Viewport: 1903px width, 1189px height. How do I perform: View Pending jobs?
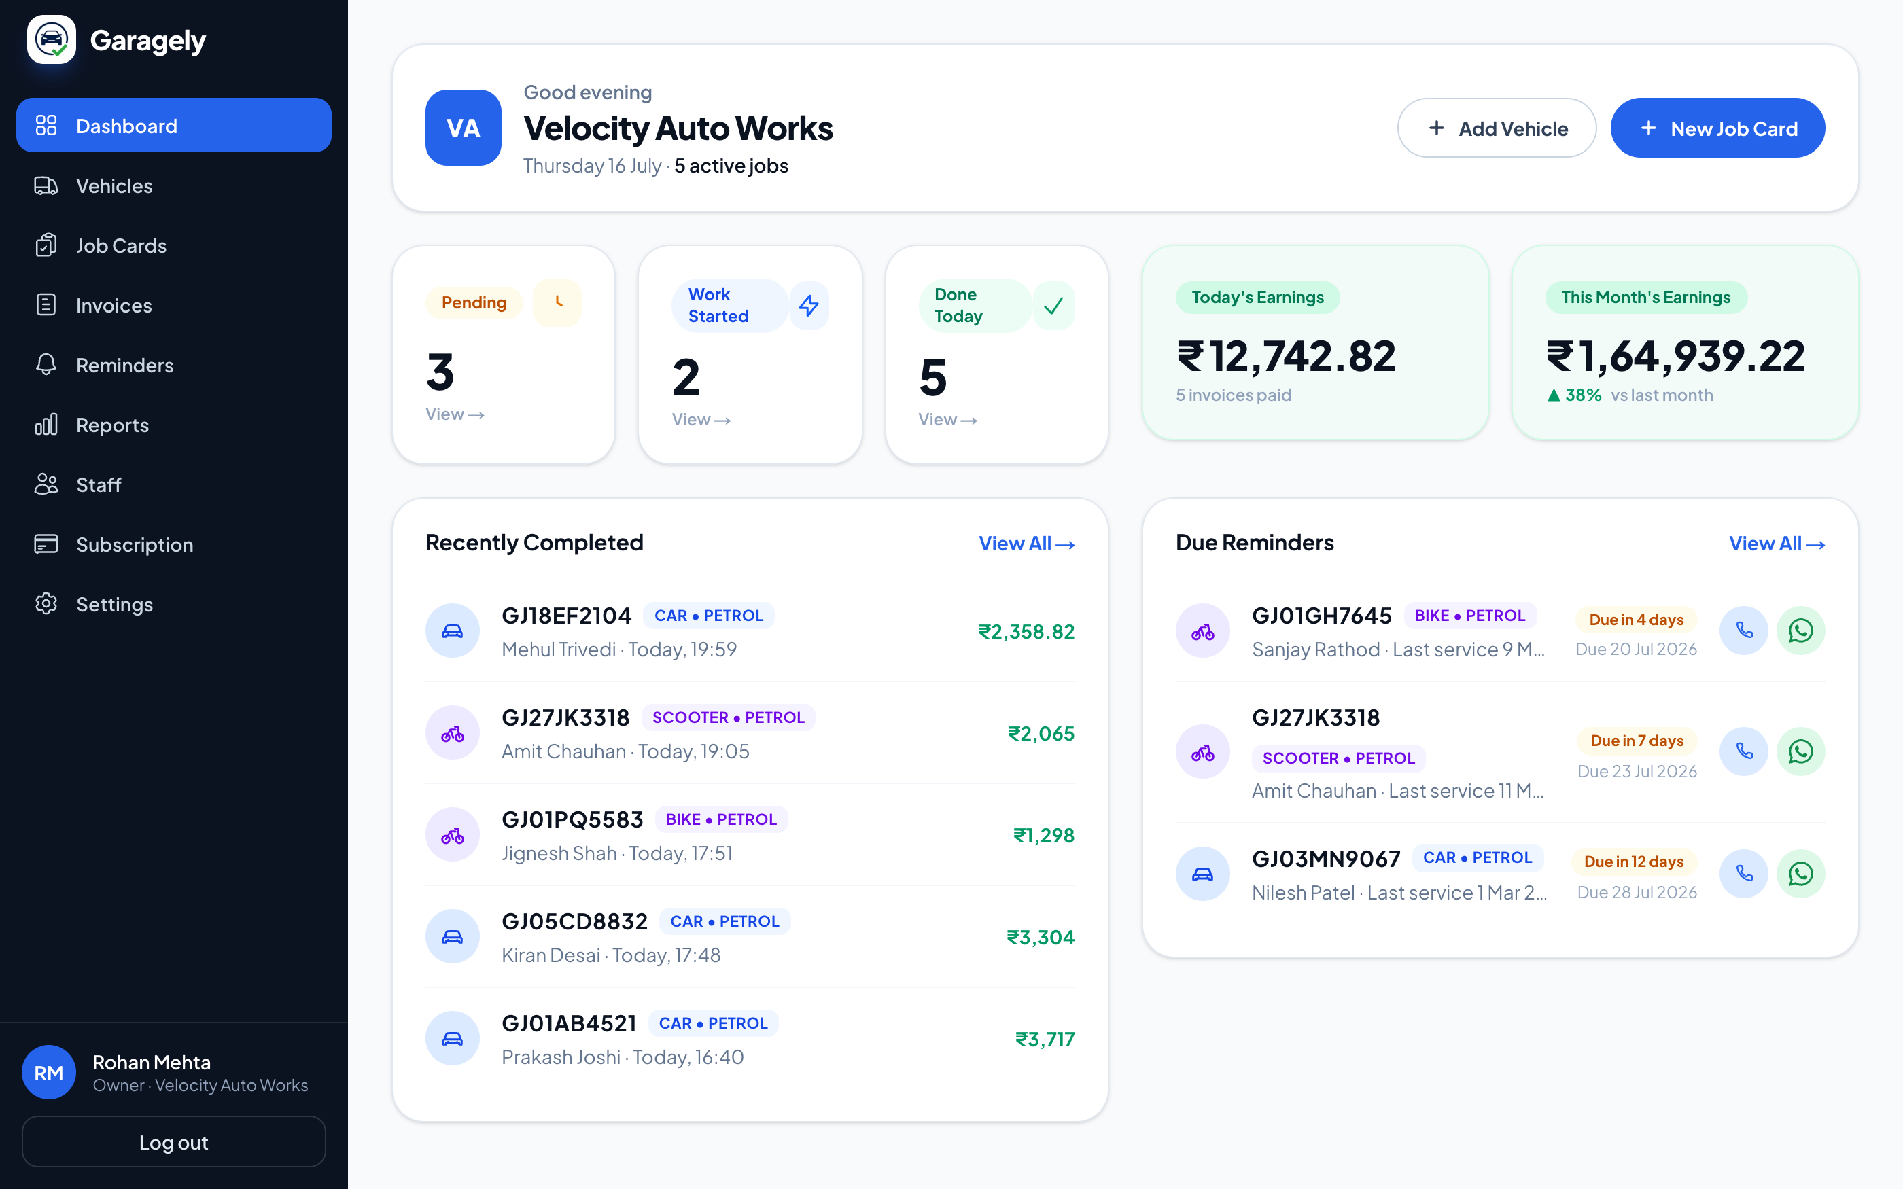(455, 414)
